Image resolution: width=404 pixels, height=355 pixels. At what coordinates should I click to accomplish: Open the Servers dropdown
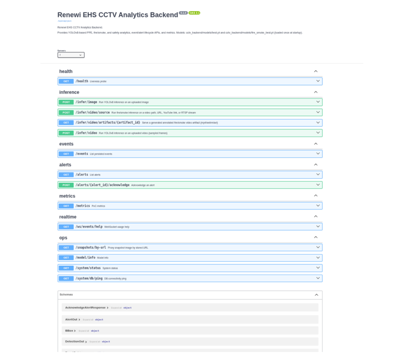pos(71,55)
